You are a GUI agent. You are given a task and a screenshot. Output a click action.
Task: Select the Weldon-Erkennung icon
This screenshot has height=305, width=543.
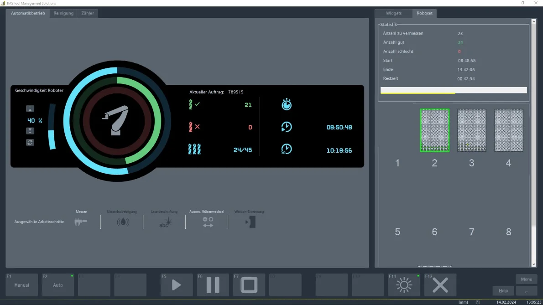tap(251, 222)
